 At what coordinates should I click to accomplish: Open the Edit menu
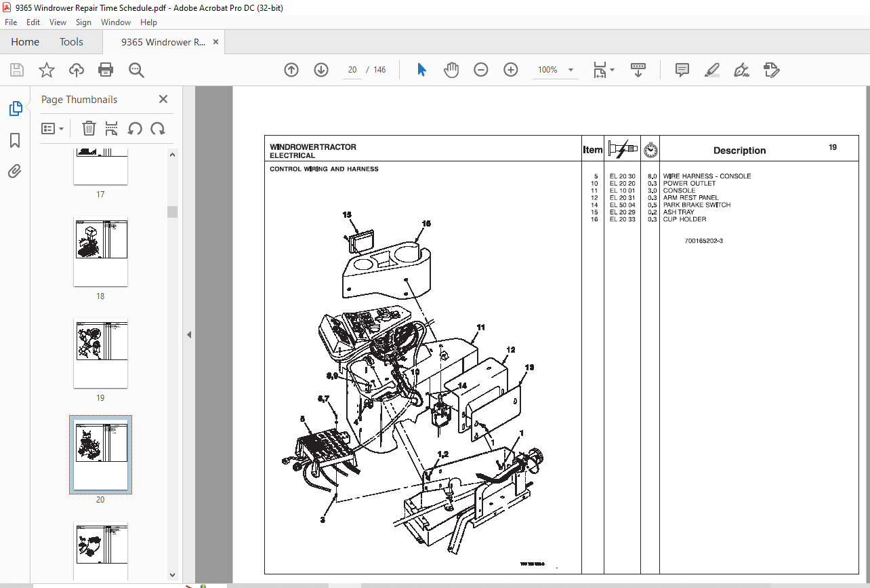[33, 22]
